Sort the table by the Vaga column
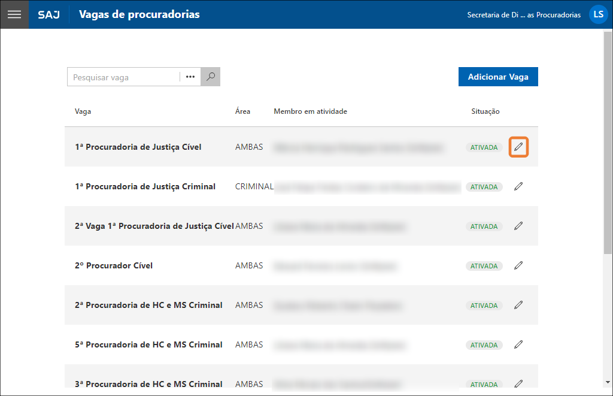 [x=82, y=111]
